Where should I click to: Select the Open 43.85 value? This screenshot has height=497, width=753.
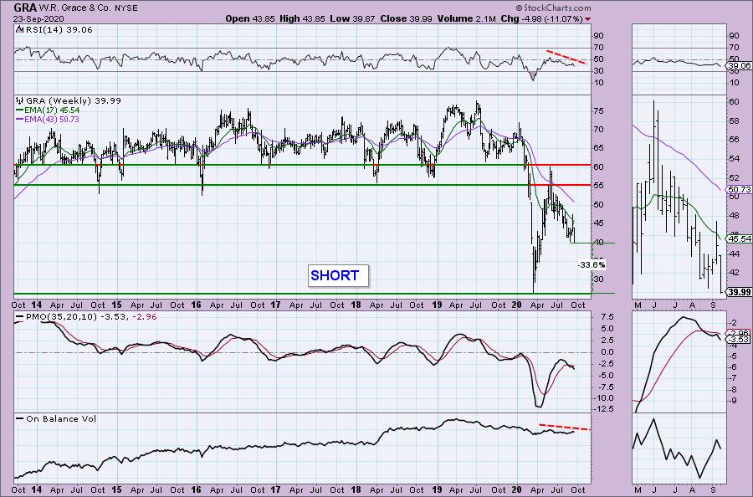(250, 18)
